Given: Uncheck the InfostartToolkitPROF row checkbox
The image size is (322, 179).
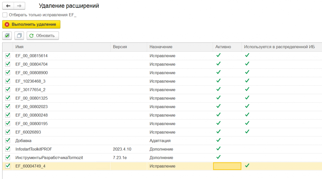Looking at the screenshot, I should [x=8, y=149].
